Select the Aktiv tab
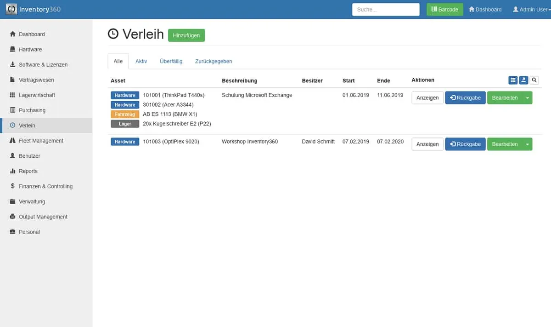 tap(141, 61)
